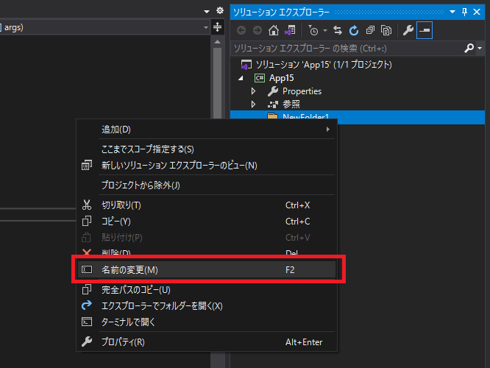Collapse the App15 project node

click(x=244, y=78)
